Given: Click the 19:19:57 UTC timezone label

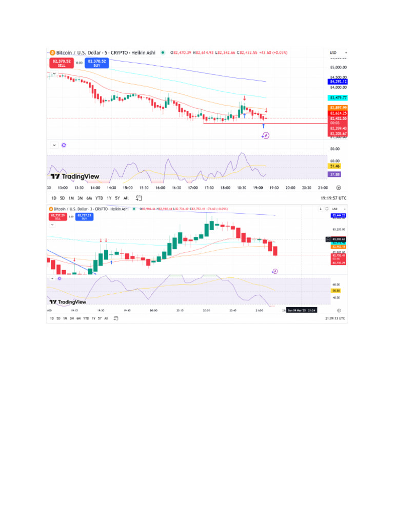Looking at the screenshot, I should point(333,197).
